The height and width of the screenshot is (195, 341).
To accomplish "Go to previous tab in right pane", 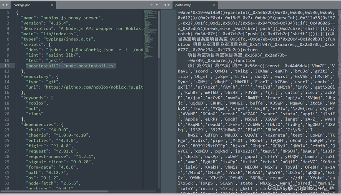I will coord(165,5).
